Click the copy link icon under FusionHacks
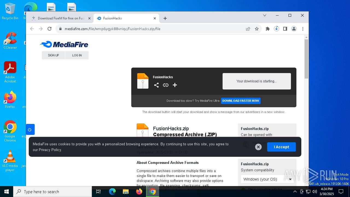Image resolution: width=350 pixels, height=197 pixels. [x=166, y=85]
